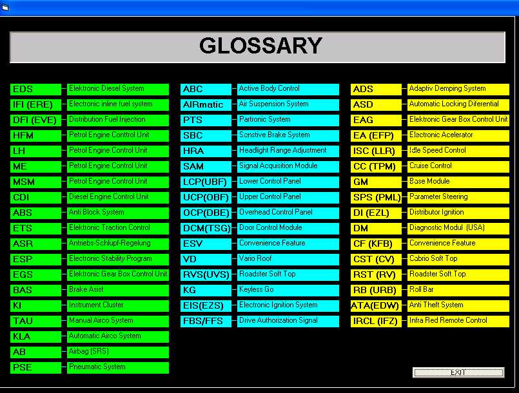This screenshot has height=393, width=519.
Task: Click the CC (TPM) abbreviation box
Action: pos(376,166)
